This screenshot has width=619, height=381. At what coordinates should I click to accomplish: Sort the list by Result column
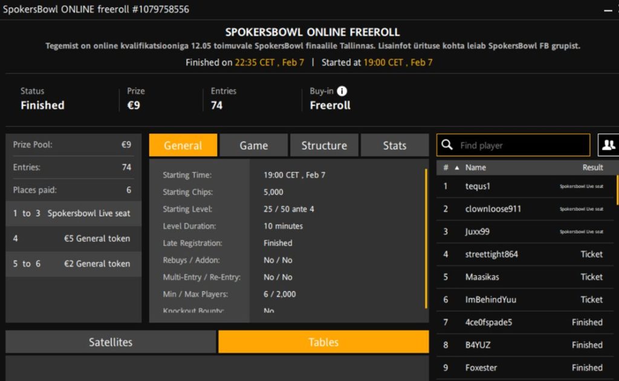click(592, 168)
